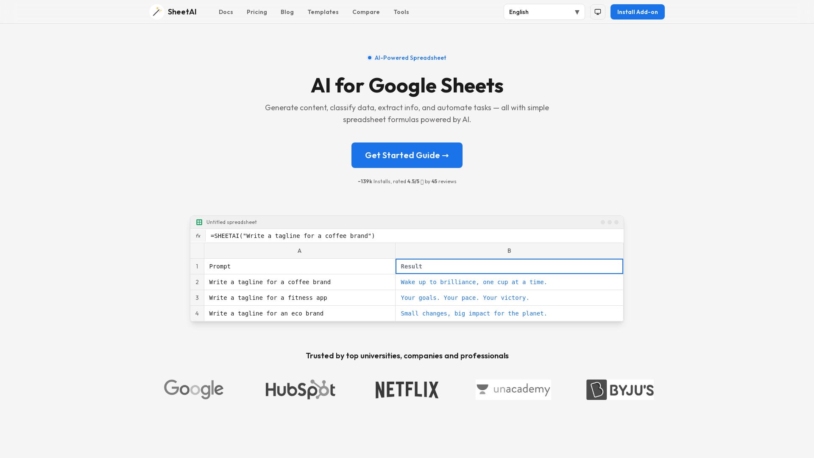Open the English language dropdown
This screenshot has width=814, height=458.
tap(544, 12)
